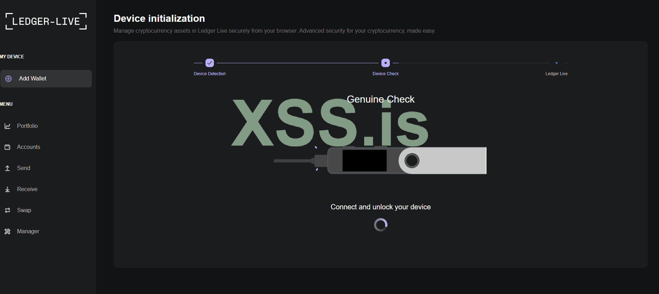659x294 pixels.
Task: Open the Accounts menu item
Action: pyautogui.click(x=28, y=147)
